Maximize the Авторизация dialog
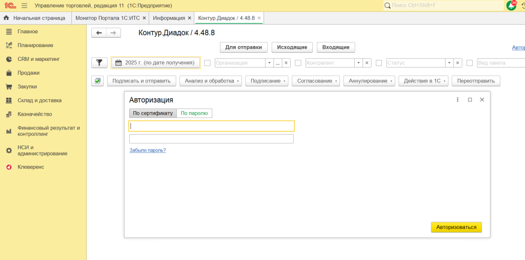 pyautogui.click(x=470, y=100)
